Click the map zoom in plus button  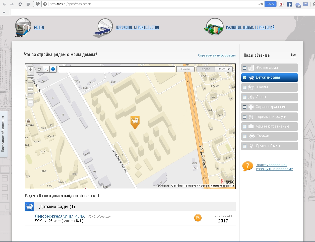[x=30, y=69]
